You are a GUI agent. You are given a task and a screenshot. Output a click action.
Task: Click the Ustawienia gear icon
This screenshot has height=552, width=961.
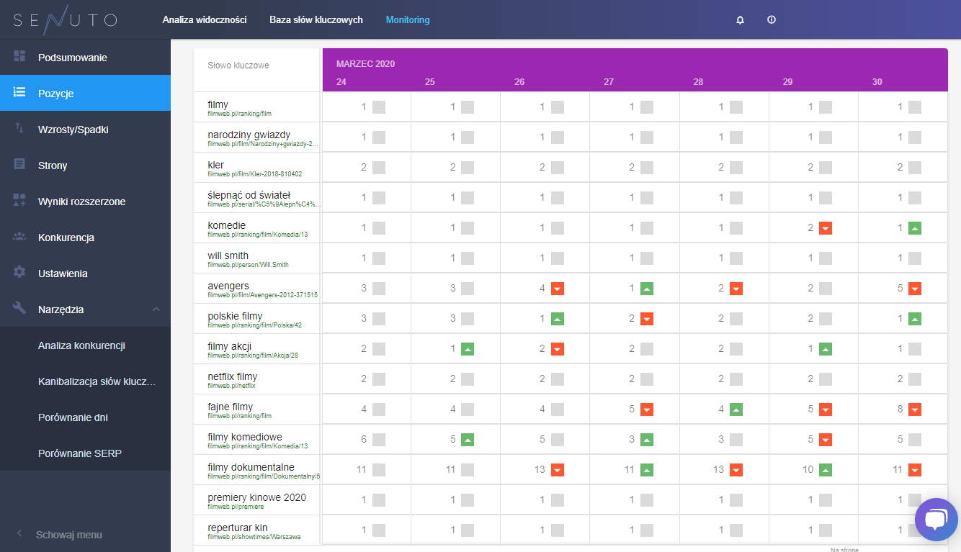pyautogui.click(x=19, y=273)
